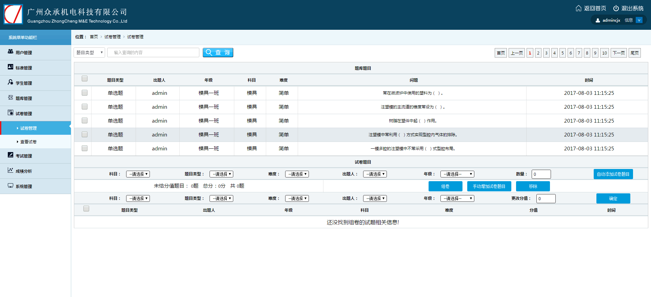
Task: Click 信息 link in user bar
Action: click(x=629, y=20)
